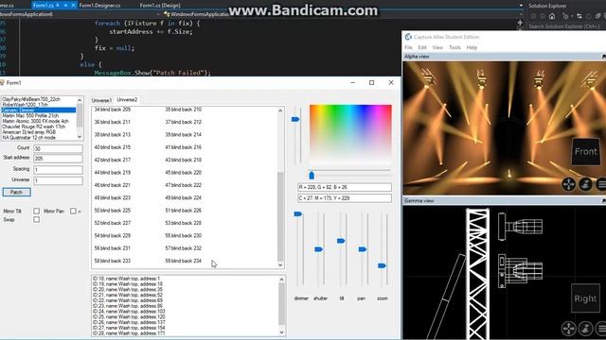The width and height of the screenshot is (606, 340).
Task: Switch to the Universe1 tab
Action: coord(101,100)
